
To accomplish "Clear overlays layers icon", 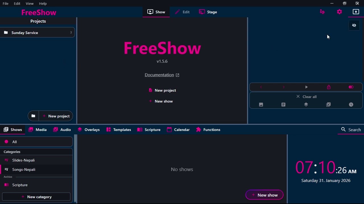I will [x=306, y=105].
